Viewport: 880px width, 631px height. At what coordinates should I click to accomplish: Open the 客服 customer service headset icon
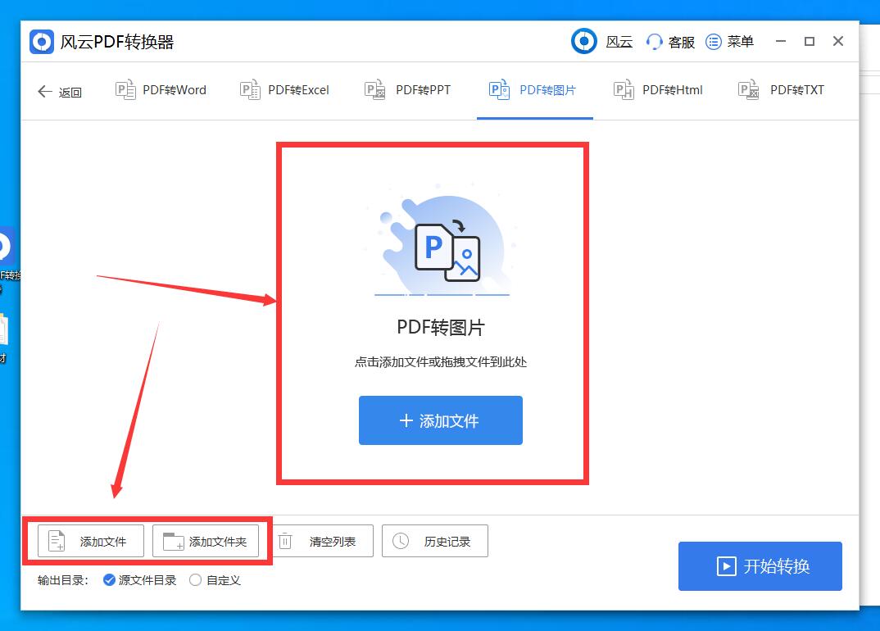tap(653, 41)
